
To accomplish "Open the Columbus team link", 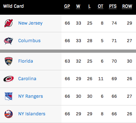I will [29, 41].
